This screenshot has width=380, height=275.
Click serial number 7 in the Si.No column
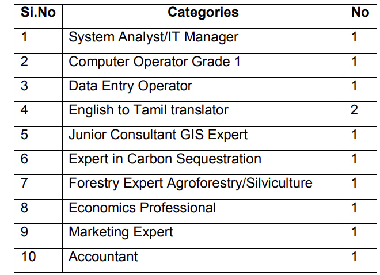[24, 183]
